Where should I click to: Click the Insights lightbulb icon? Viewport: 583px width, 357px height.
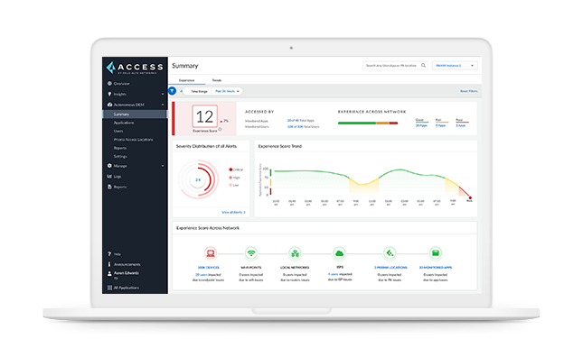coord(109,94)
